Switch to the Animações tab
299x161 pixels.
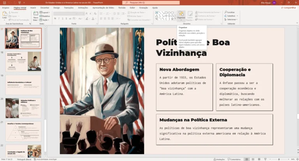pos(83,8)
